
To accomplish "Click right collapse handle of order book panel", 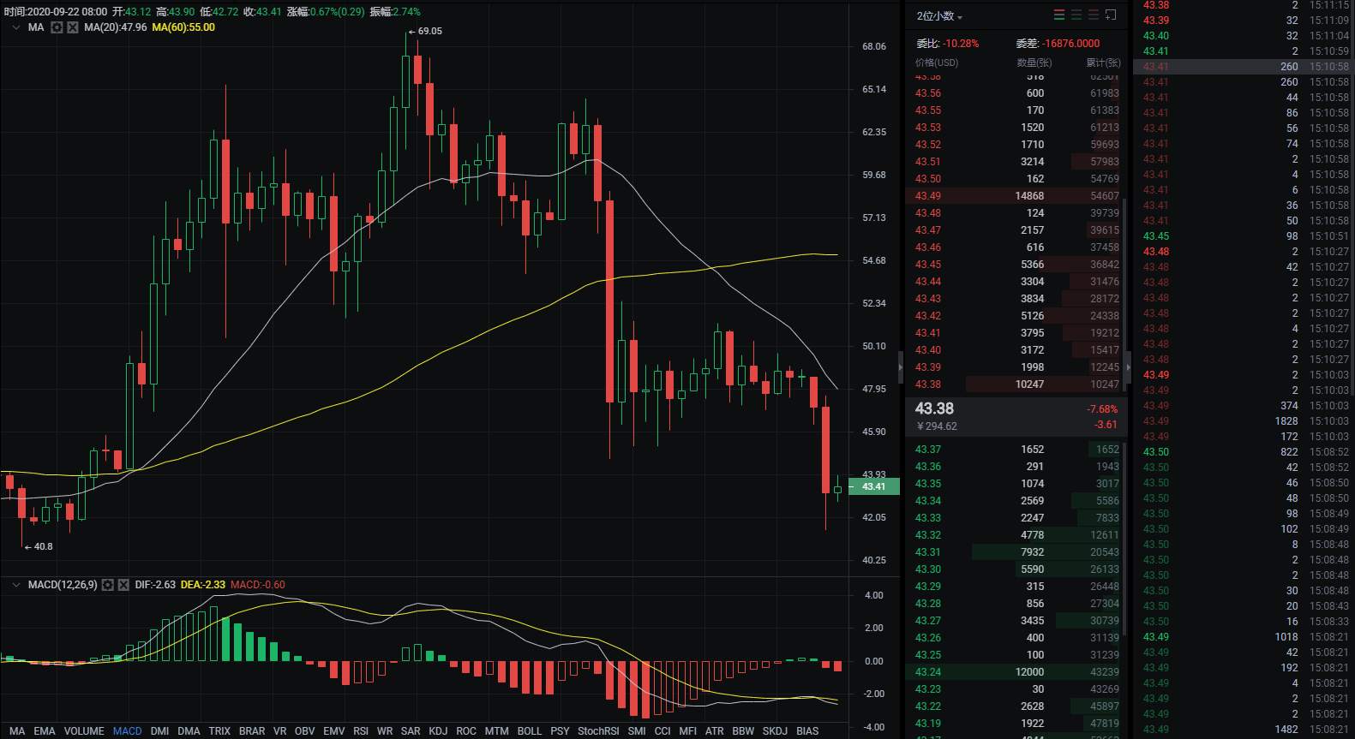I will 1129,367.
